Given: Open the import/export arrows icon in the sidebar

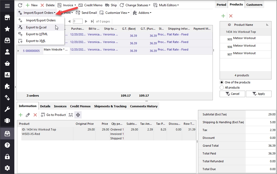Looking at the screenshot, I should click(x=7, y=98).
